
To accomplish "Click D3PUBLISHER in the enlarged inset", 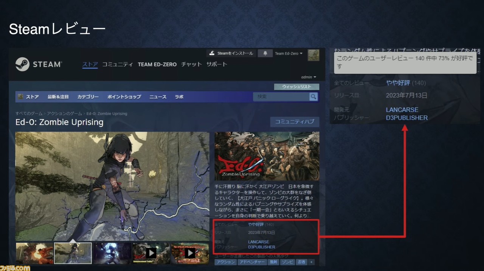I will pos(407,118).
